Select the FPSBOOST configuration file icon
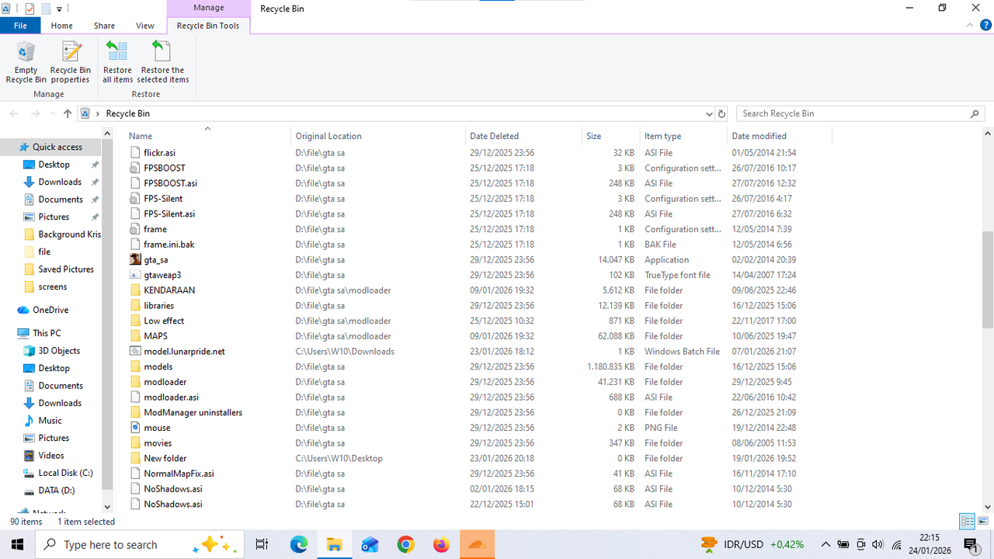Screen dimensions: 994x559 point(135,168)
